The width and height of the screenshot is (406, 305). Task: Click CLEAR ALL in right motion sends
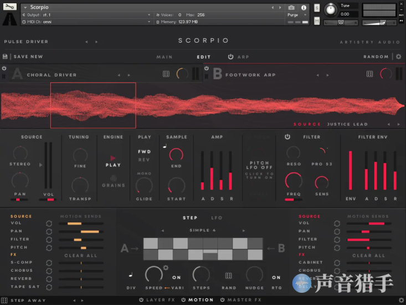369,256
